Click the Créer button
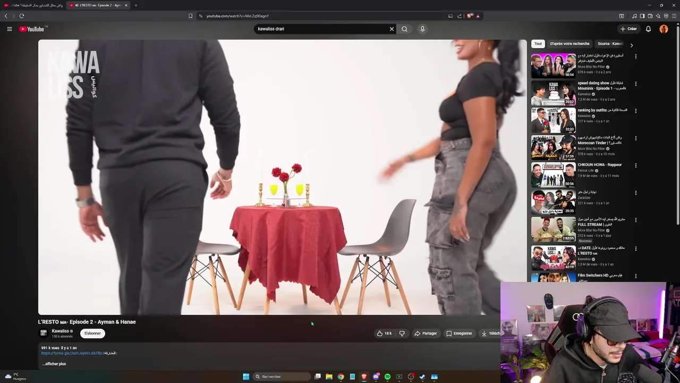The width and height of the screenshot is (680, 383). (628, 29)
